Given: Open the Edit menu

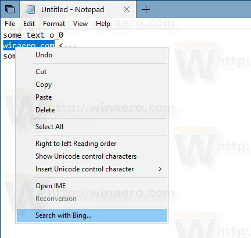Looking at the screenshot, I should (29, 24).
